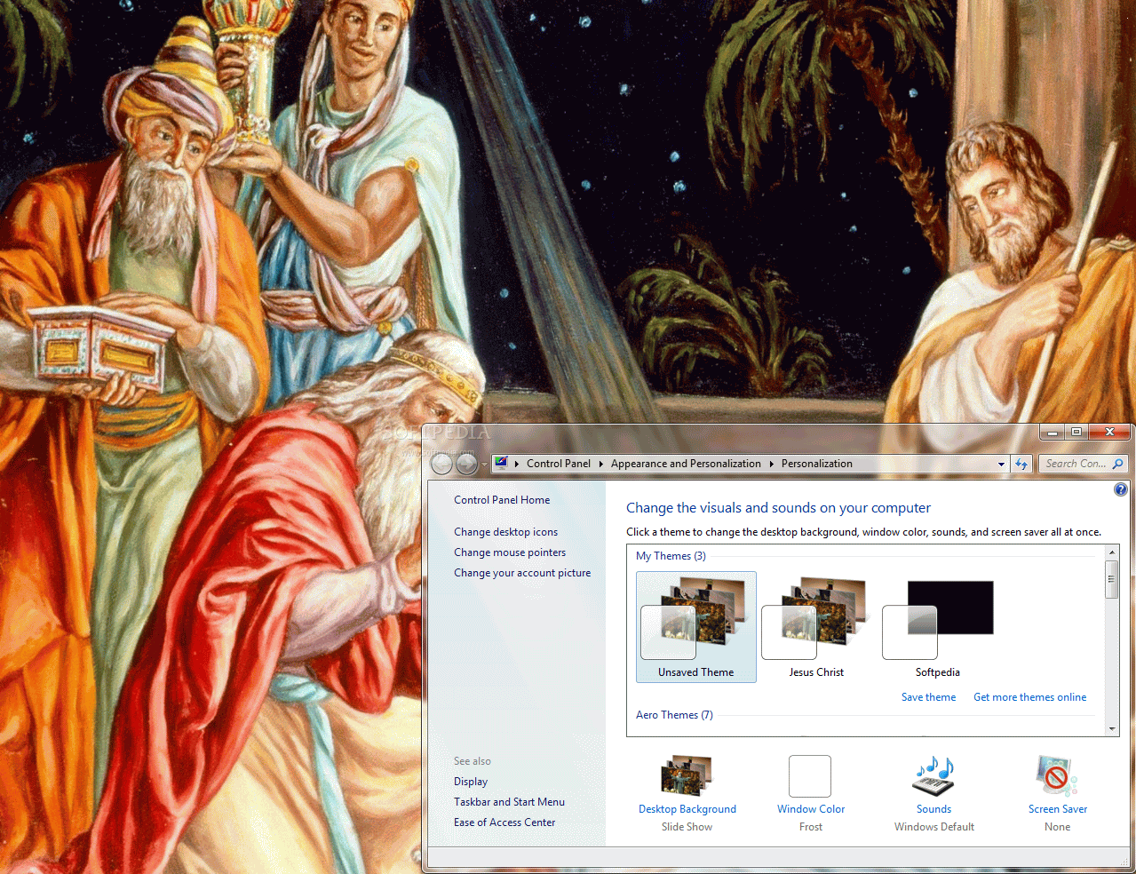Open the Screen Saver icon
Screen dimensions: 1136x874
tap(1057, 775)
